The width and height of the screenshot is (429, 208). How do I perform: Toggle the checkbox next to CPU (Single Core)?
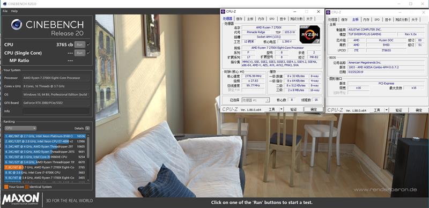tap(88, 53)
